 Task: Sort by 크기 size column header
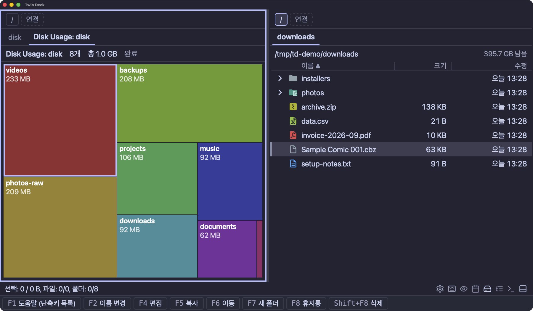click(440, 66)
